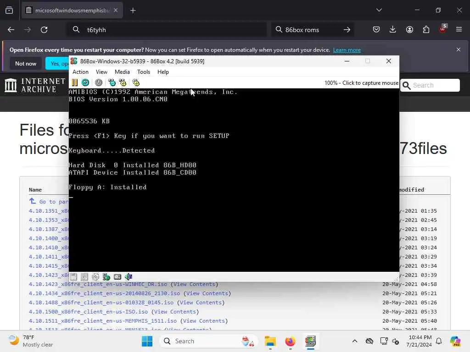Submit search with arrow button

point(347,30)
